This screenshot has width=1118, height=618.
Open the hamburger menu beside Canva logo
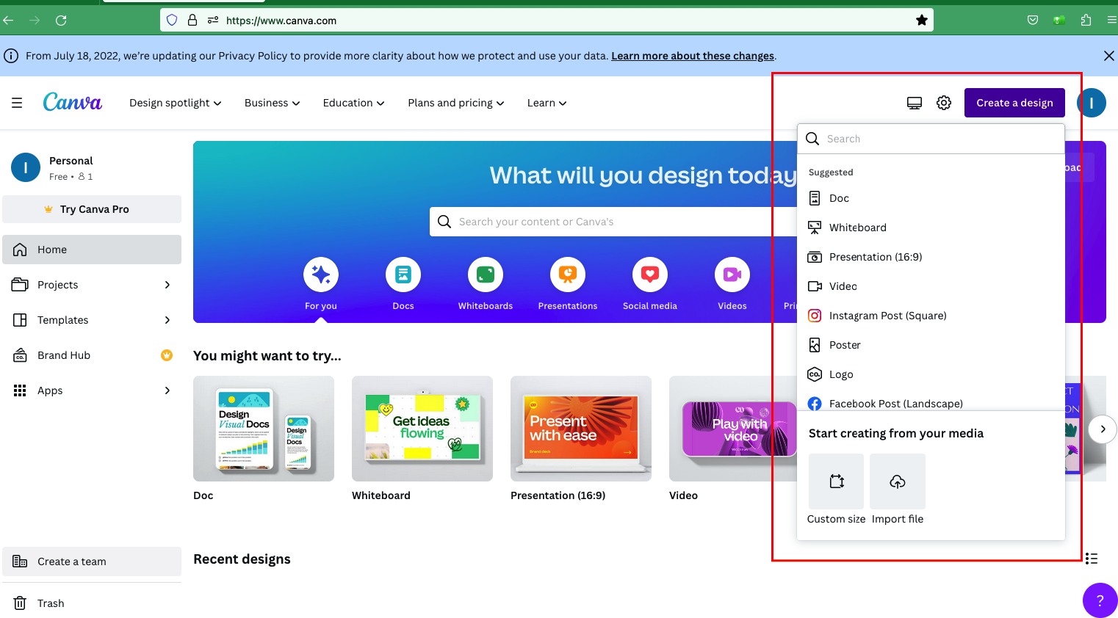tap(17, 103)
